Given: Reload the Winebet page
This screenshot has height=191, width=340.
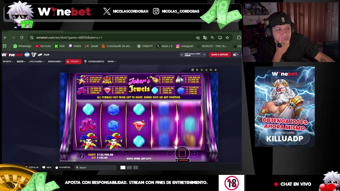Looking at the screenshot, I should [22, 38].
